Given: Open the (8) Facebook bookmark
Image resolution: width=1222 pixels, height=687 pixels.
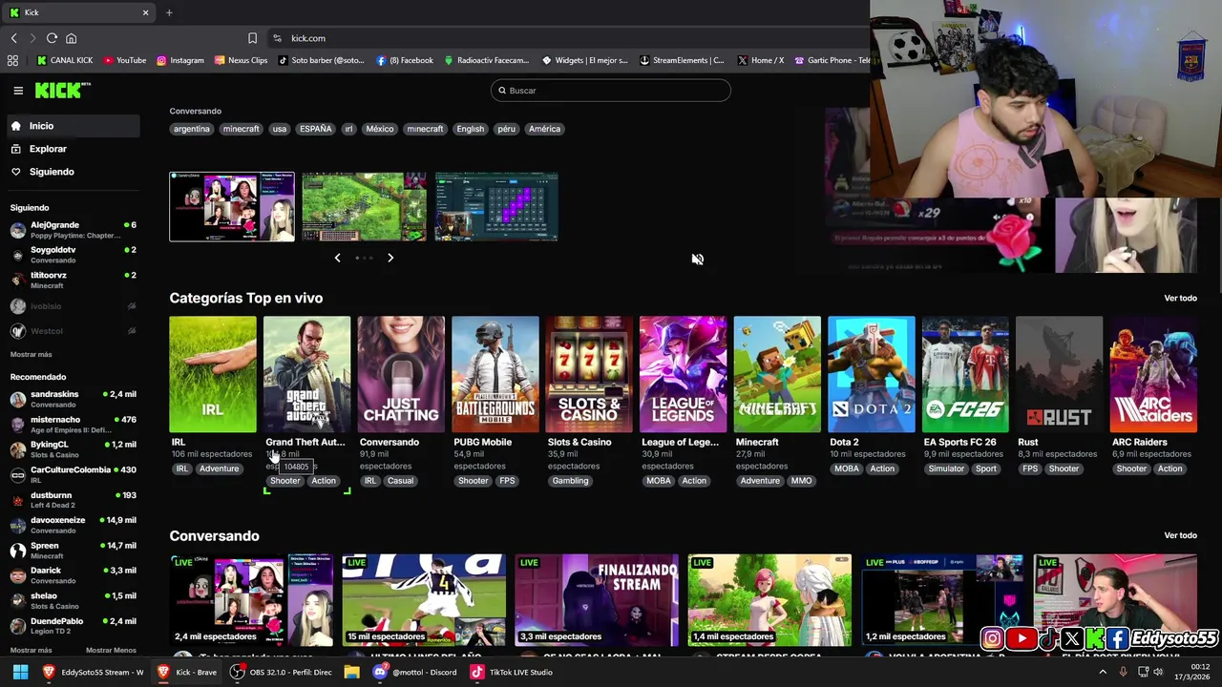Looking at the screenshot, I should 405,60.
